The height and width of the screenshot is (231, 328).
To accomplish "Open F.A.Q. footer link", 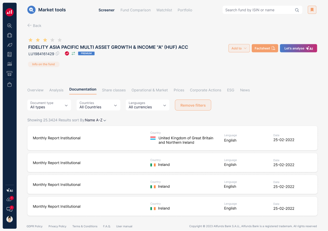I will point(107,226).
